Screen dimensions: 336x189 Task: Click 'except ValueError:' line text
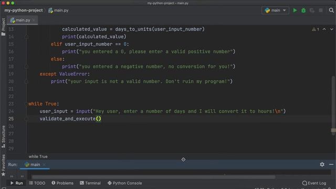tap(65, 74)
